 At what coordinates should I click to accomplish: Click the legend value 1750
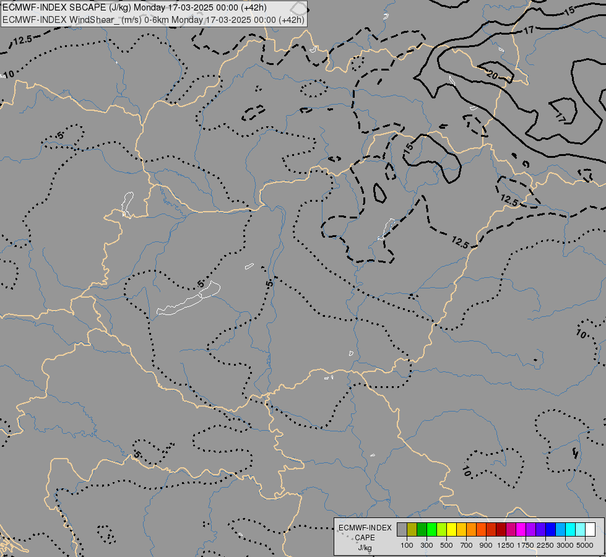[526, 545]
